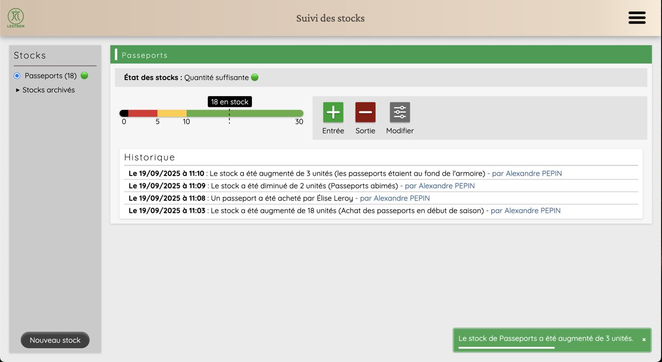Click Alexandre PEPIN link on 11:03 entry

click(525, 211)
